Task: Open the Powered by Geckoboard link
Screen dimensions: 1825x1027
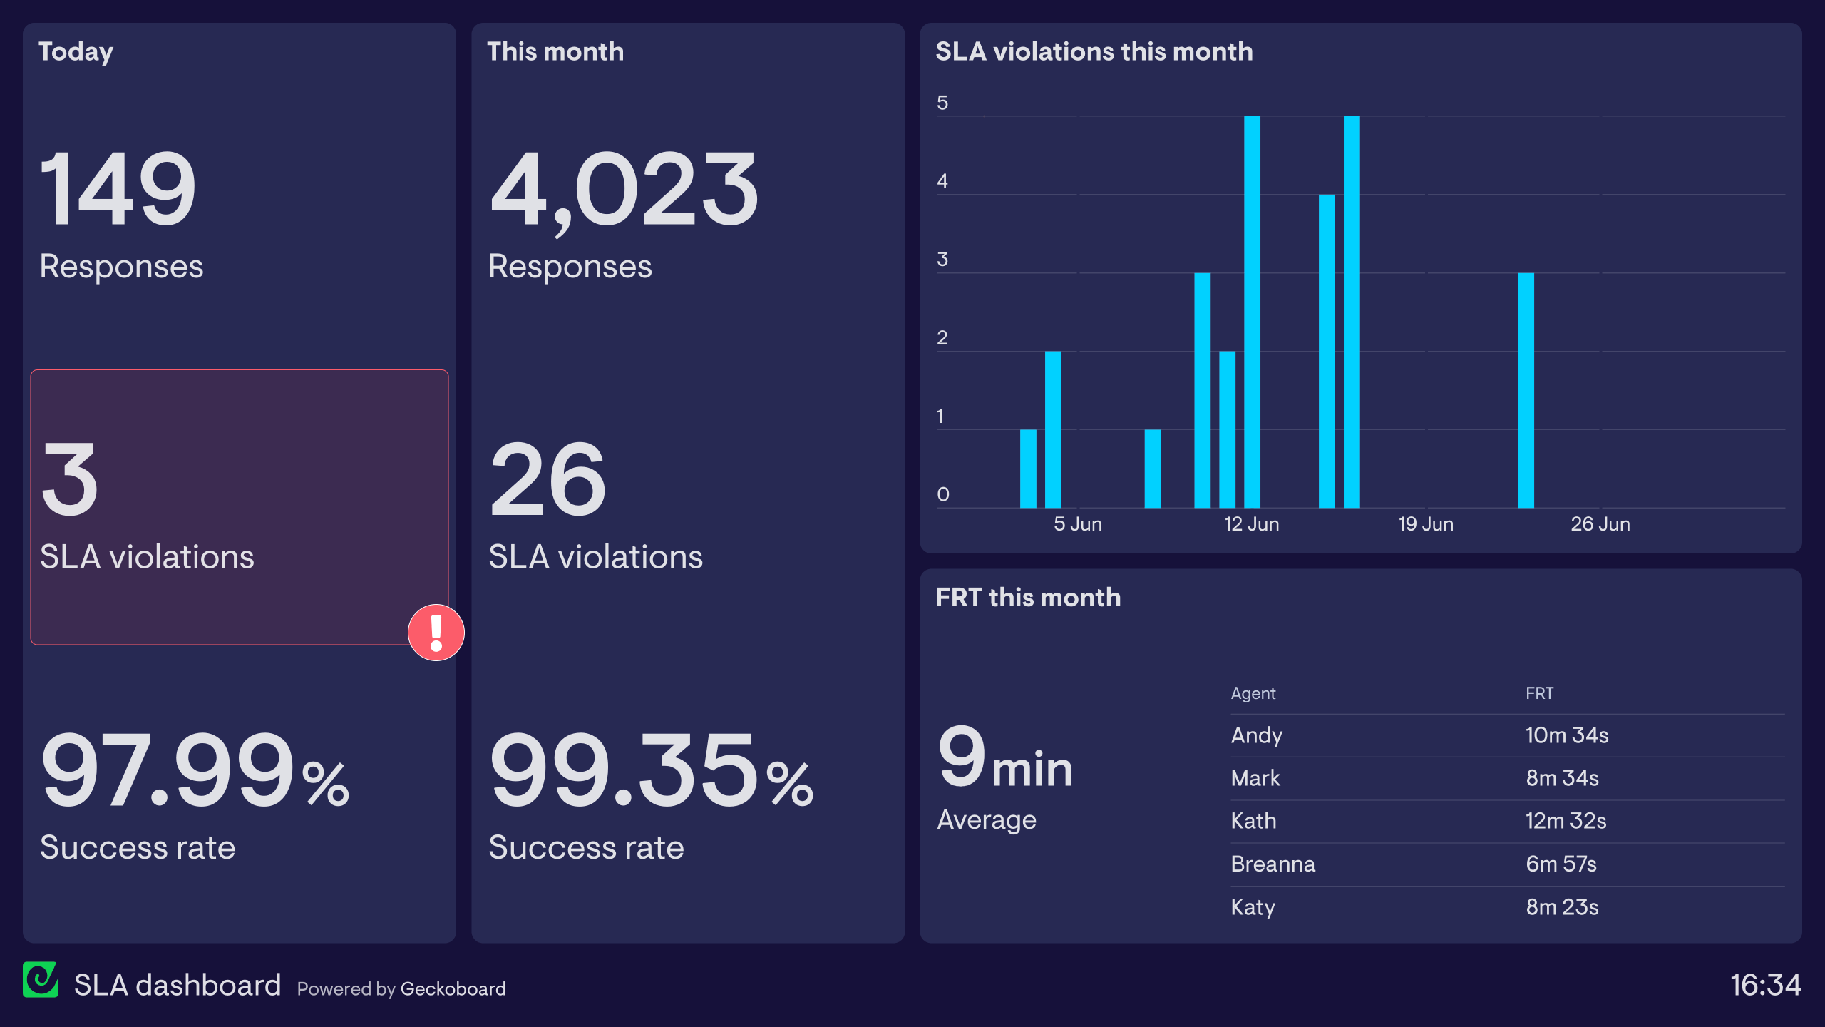Action: (x=401, y=988)
